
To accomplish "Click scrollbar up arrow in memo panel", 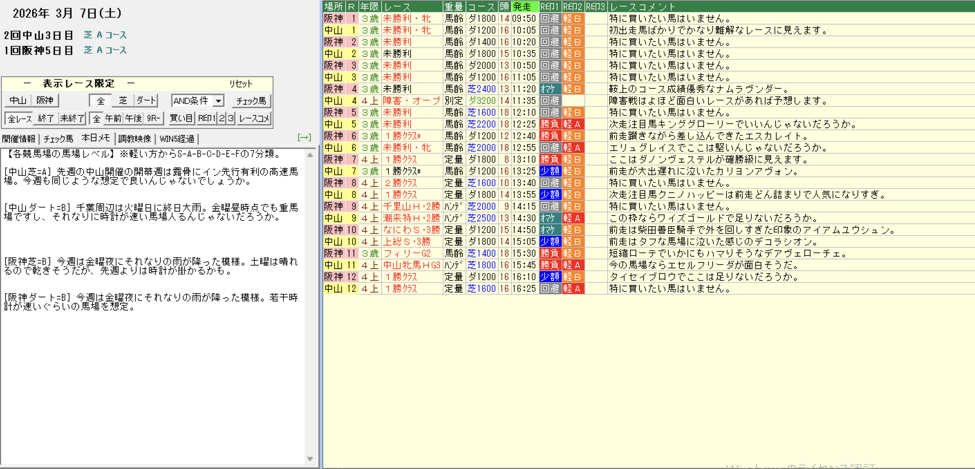I will (310, 155).
